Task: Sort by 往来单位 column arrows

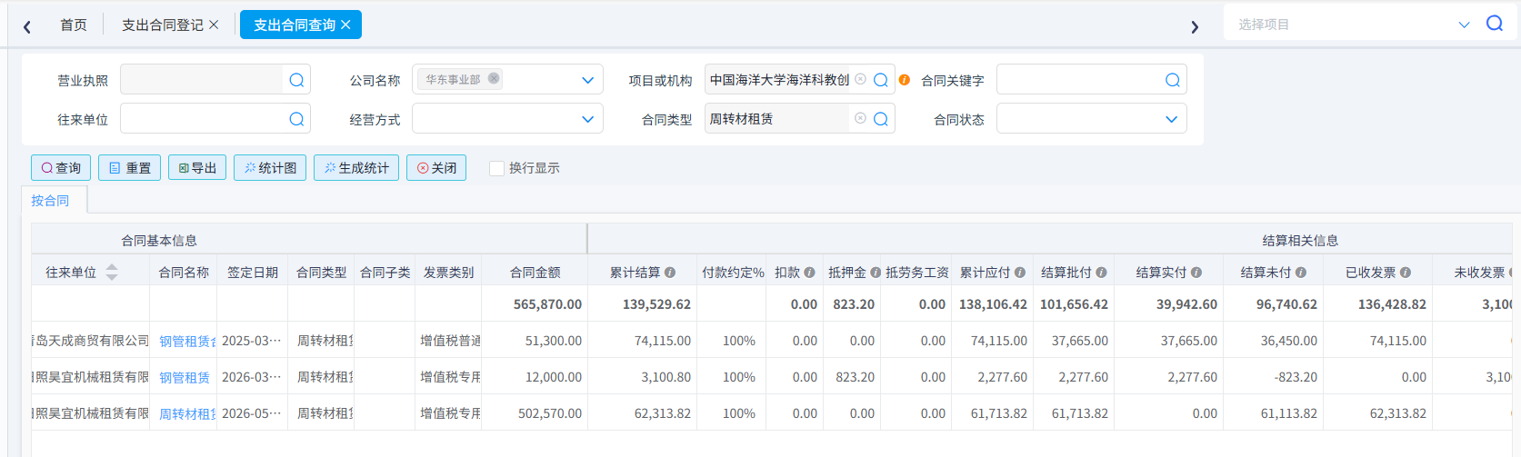Action: point(112,272)
